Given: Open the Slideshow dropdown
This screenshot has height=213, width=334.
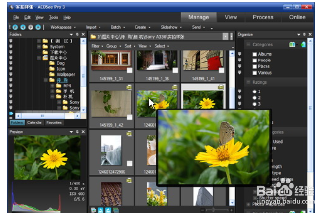Looking at the screenshot, I should pyautogui.click(x=171, y=27).
